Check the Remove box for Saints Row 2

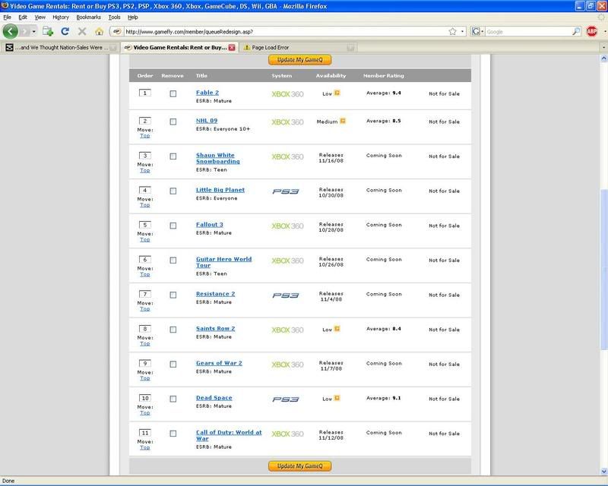coord(173,330)
